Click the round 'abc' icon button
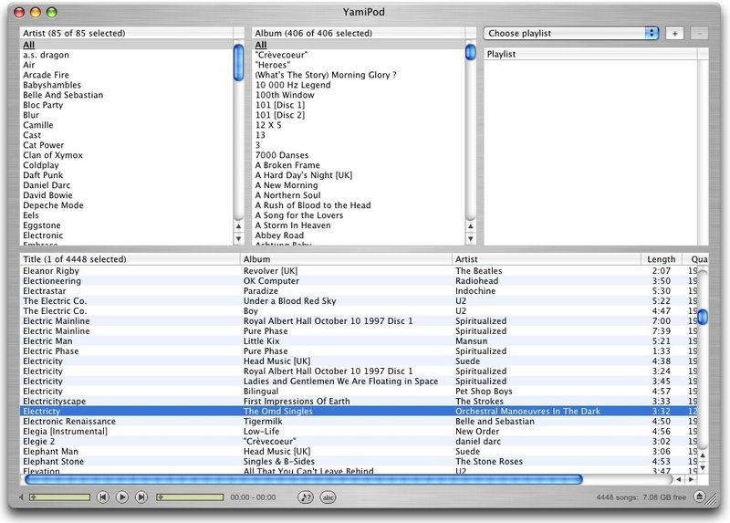The width and height of the screenshot is (730, 523). [x=328, y=497]
